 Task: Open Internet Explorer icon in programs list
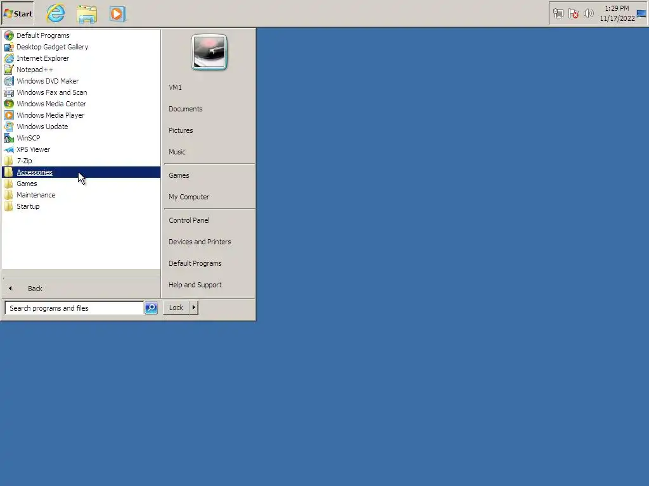click(x=9, y=58)
